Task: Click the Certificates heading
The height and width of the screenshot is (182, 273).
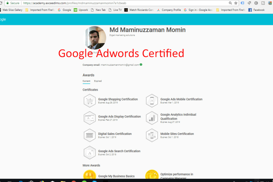Action: pos(90,90)
